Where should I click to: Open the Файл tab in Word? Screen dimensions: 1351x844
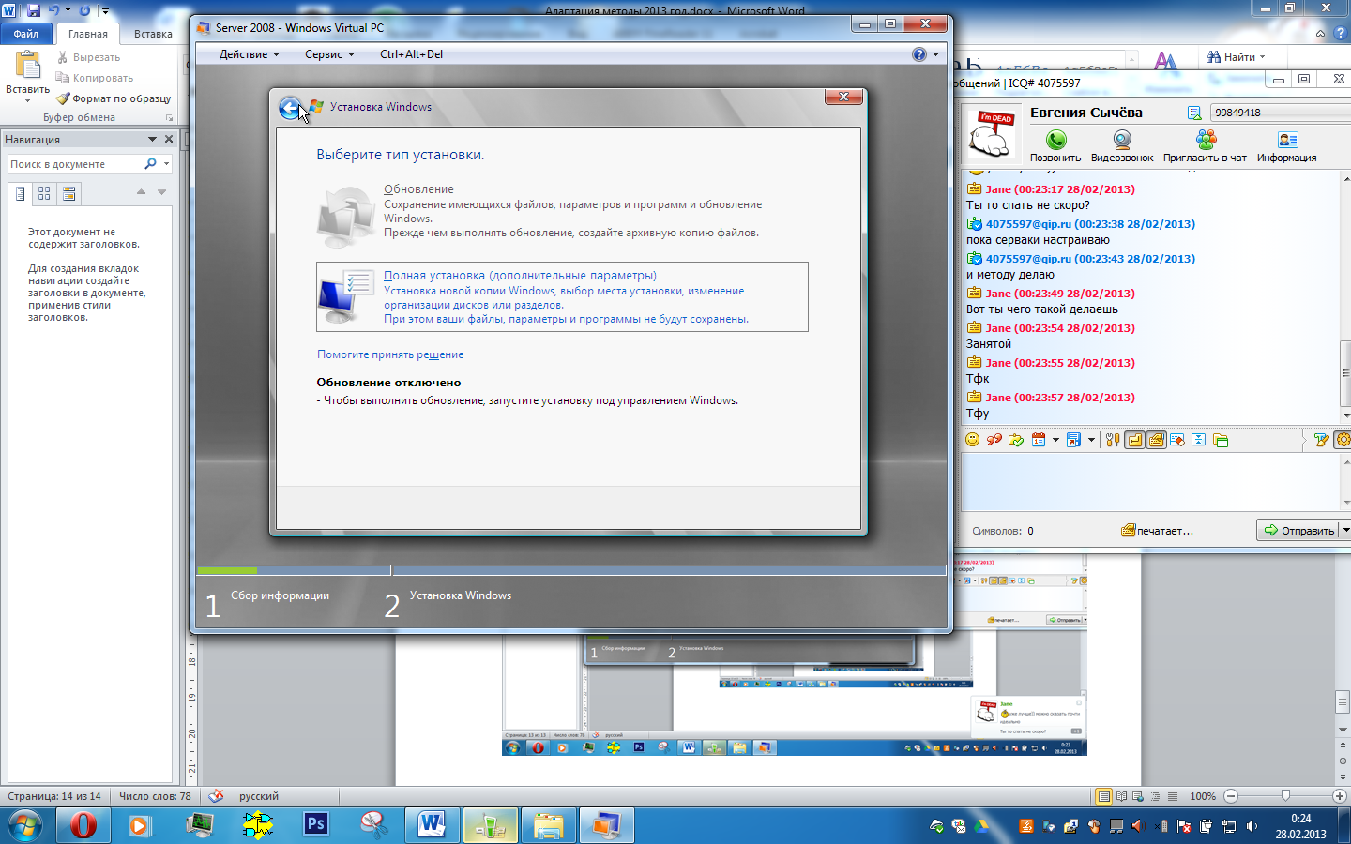(26, 34)
